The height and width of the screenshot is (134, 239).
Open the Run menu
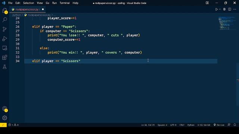pos(54,3)
